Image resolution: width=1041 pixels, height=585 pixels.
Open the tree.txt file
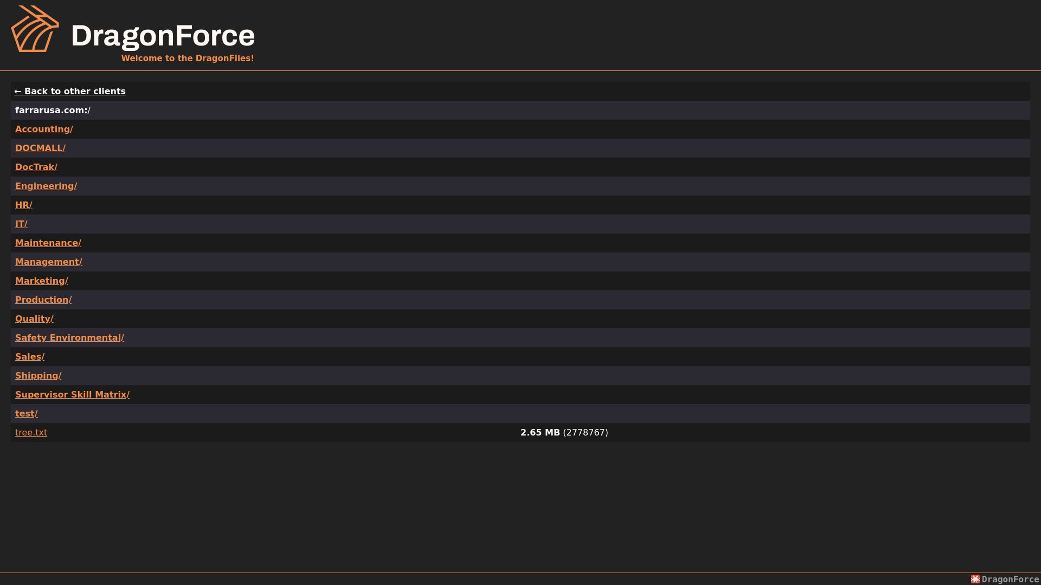click(31, 432)
